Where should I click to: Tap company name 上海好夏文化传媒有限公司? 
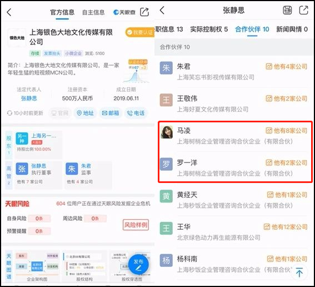(x=213, y=110)
